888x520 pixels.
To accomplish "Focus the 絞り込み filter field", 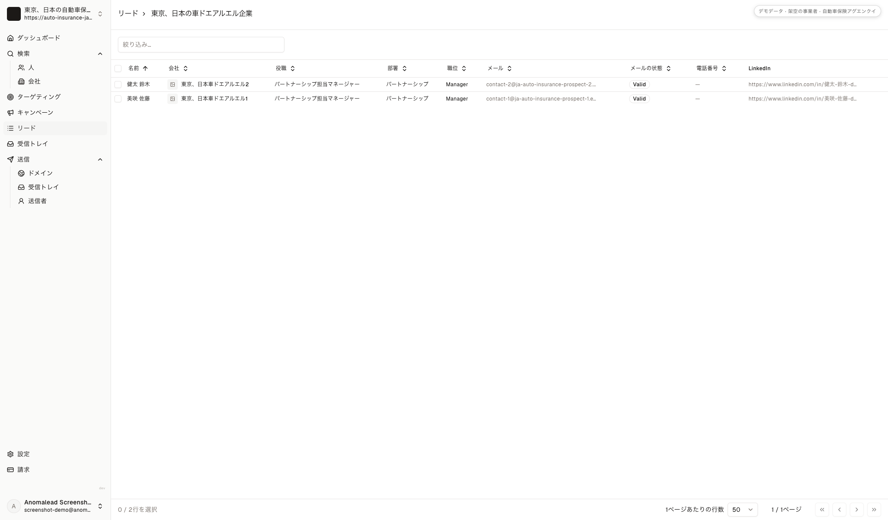I will [x=201, y=45].
